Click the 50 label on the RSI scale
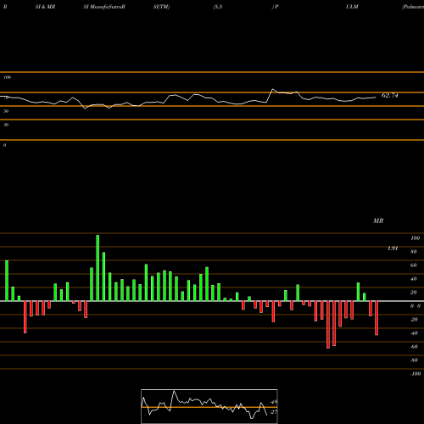 point(6,111)
